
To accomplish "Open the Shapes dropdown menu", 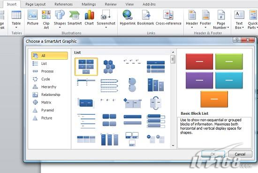I will 60,28.
